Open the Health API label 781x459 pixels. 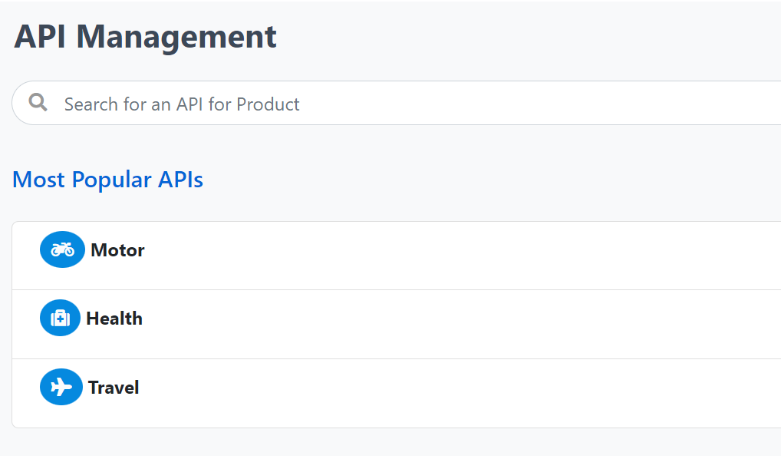click(114, 319)
